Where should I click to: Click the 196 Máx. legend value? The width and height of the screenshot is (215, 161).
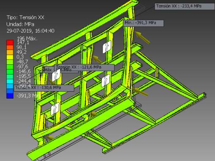(27, 38)
